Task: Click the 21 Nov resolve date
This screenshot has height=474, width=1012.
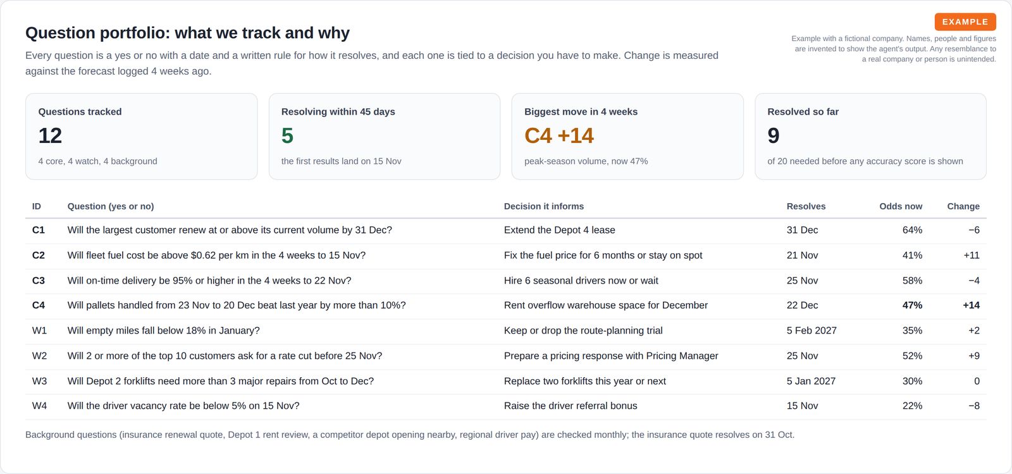Action: (x=802, y=256)
